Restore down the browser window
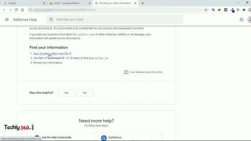The image size is (251, 141). [x=247, y=3]
